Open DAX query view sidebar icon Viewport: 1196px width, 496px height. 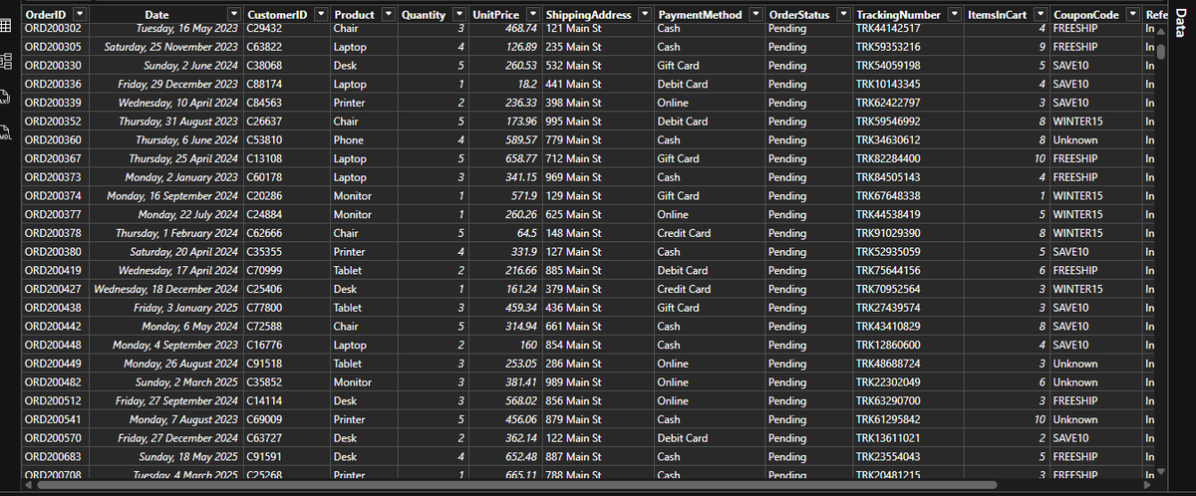point(6,98)
